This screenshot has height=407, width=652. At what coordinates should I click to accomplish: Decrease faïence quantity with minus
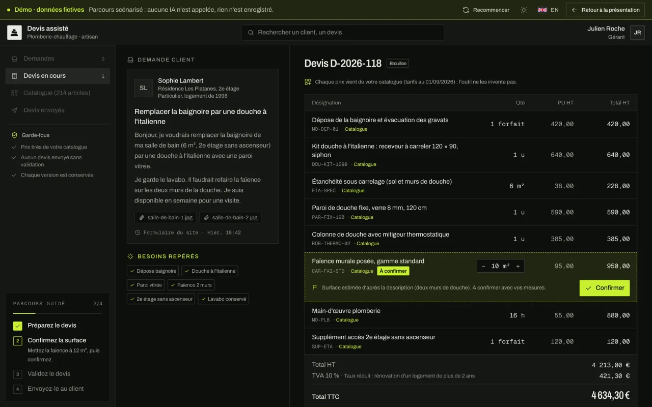click(x=483, y=266)
